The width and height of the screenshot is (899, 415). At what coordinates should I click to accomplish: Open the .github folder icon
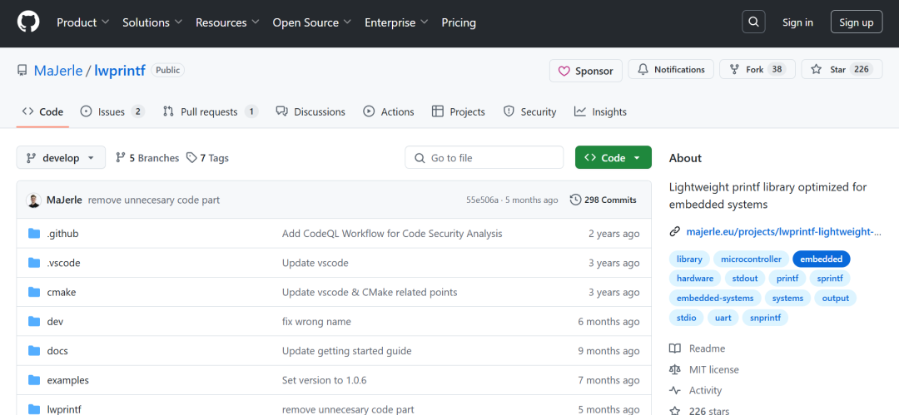pos(34,234)
